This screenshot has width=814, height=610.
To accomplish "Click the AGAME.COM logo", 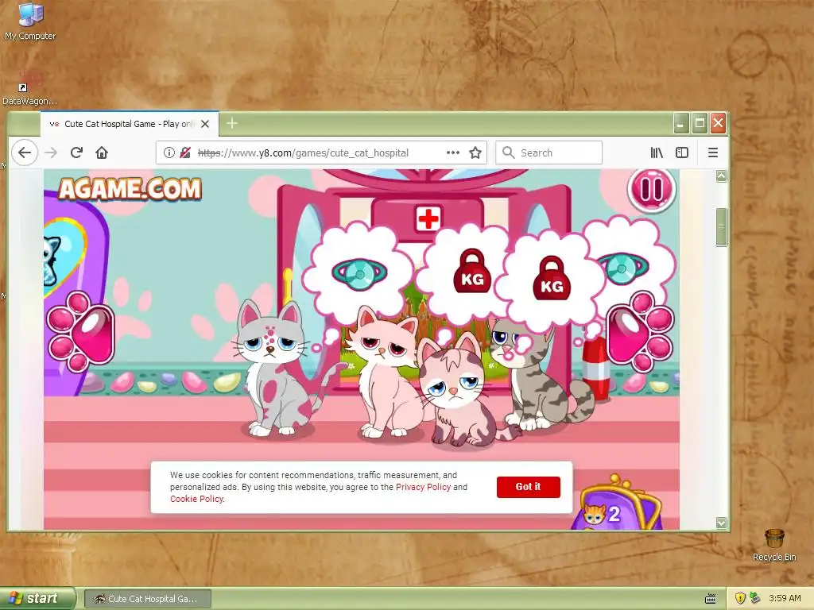I will point(130,189).
